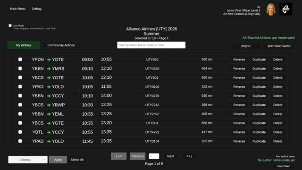
Task: Click flight number UTY4730
Action: [152, 96]
